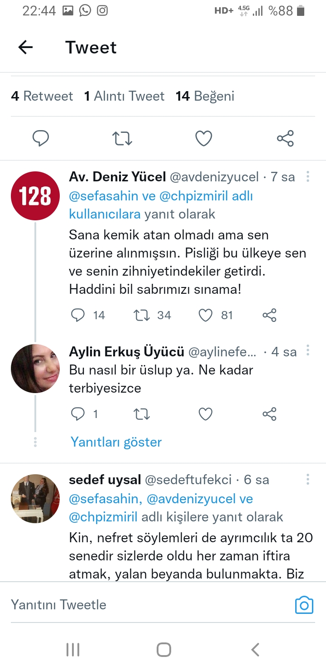Image resolution: width=326 pixels, height=671 pixels.
Task: Tap the back arrow in Tweet header
Action: pyautogui.click(x=25, y=47)
